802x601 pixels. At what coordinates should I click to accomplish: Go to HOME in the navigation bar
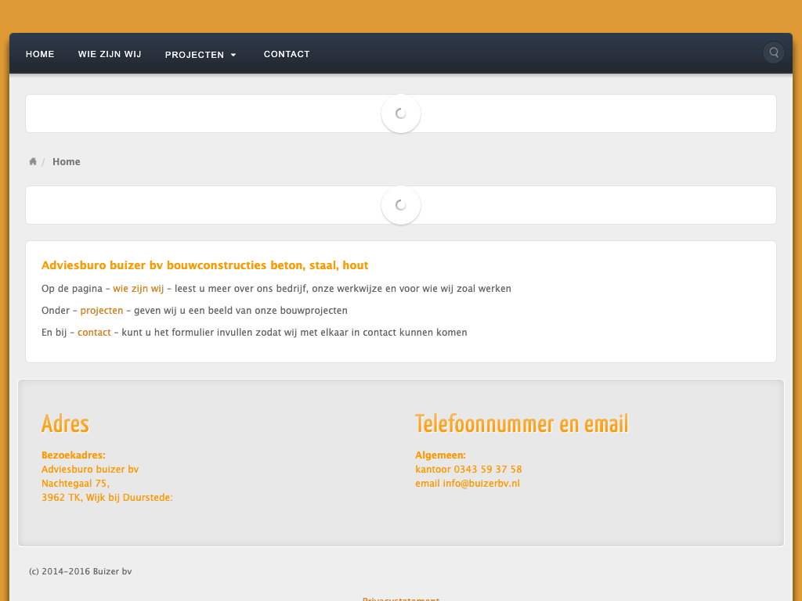40,54
